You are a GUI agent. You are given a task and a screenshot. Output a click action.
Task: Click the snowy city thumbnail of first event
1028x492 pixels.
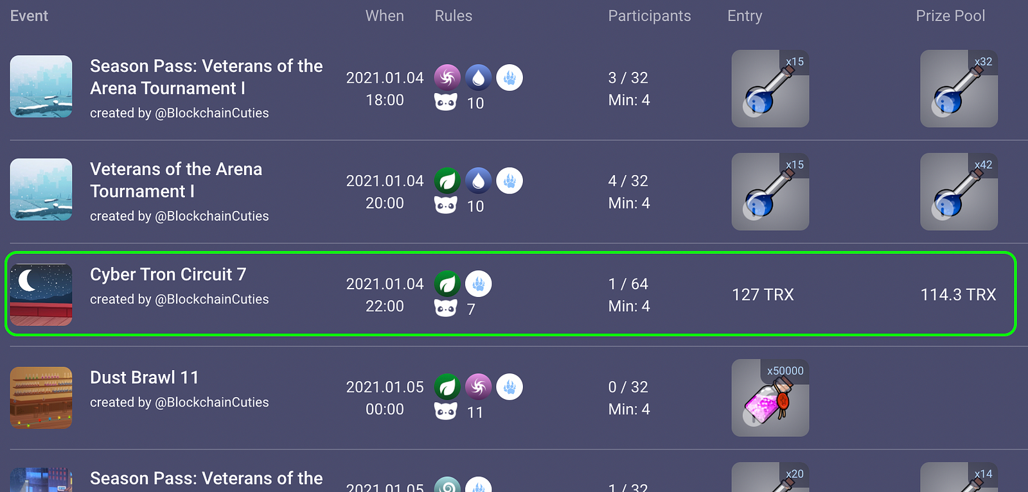pos(41,87)
